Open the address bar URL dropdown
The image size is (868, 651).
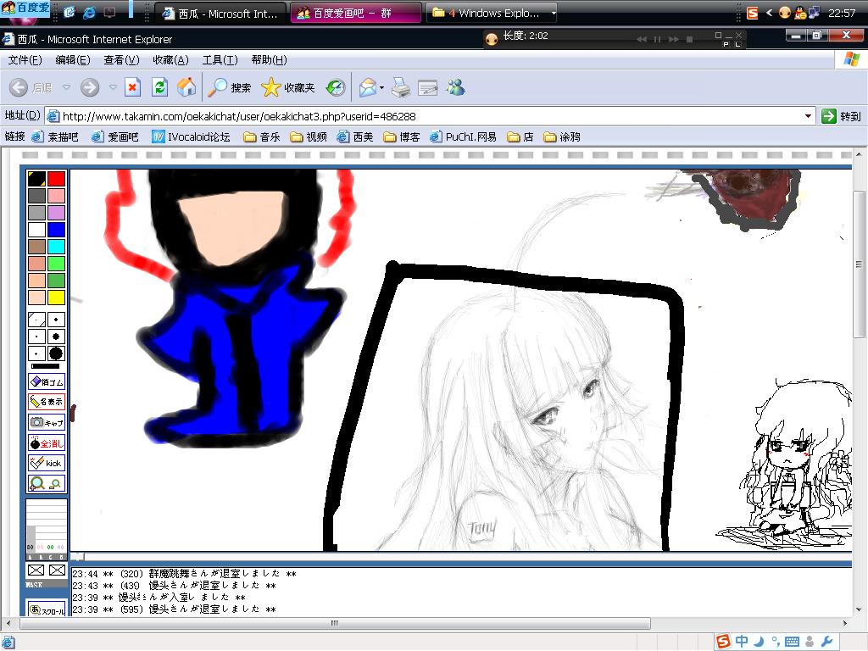tap(808, 116)
